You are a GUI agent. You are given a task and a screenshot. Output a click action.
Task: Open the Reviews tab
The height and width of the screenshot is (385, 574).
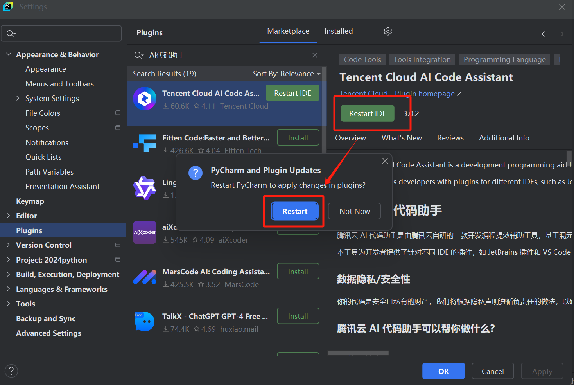(x=450, y=138)
